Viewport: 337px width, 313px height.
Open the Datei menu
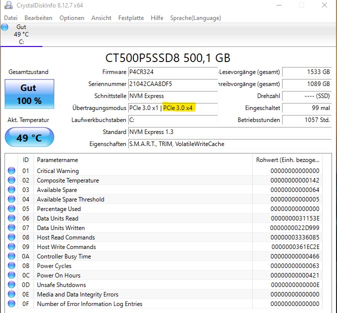click(11, 18)
